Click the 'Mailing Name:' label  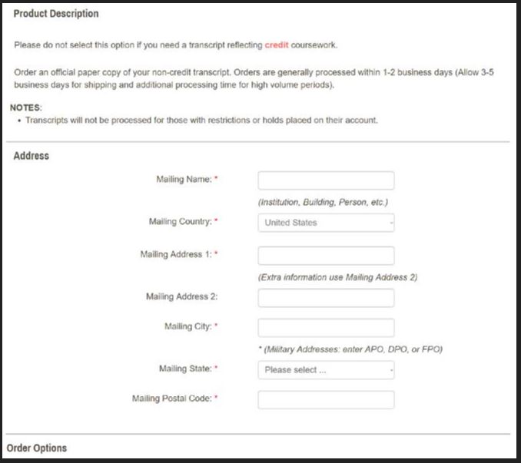click(184, 179)
